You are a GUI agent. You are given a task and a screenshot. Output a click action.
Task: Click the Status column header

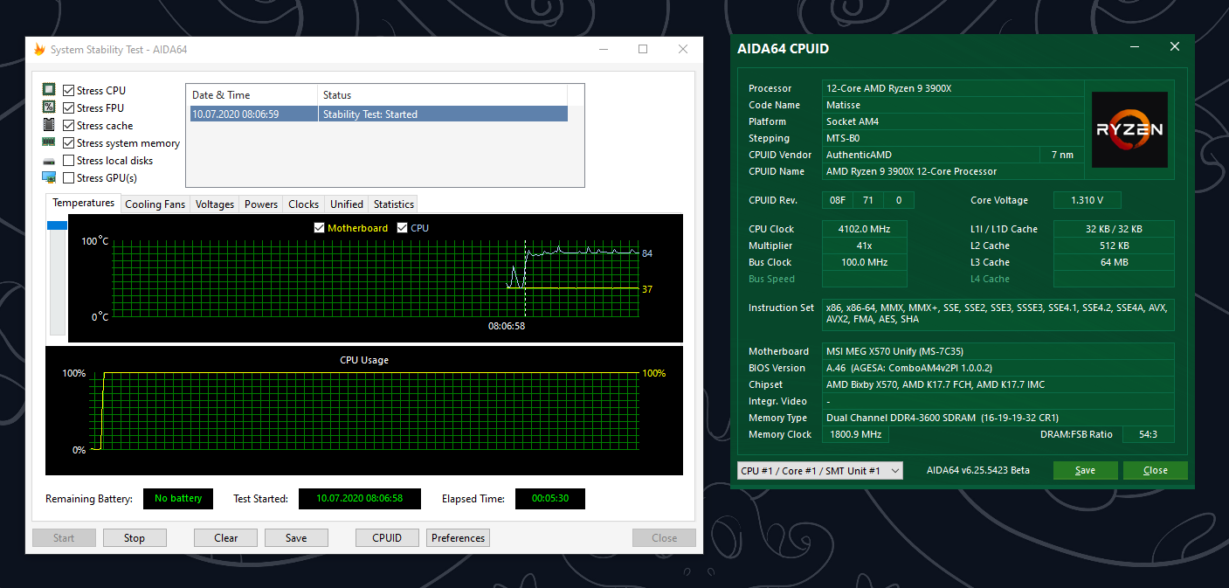[x=443, y=95]
